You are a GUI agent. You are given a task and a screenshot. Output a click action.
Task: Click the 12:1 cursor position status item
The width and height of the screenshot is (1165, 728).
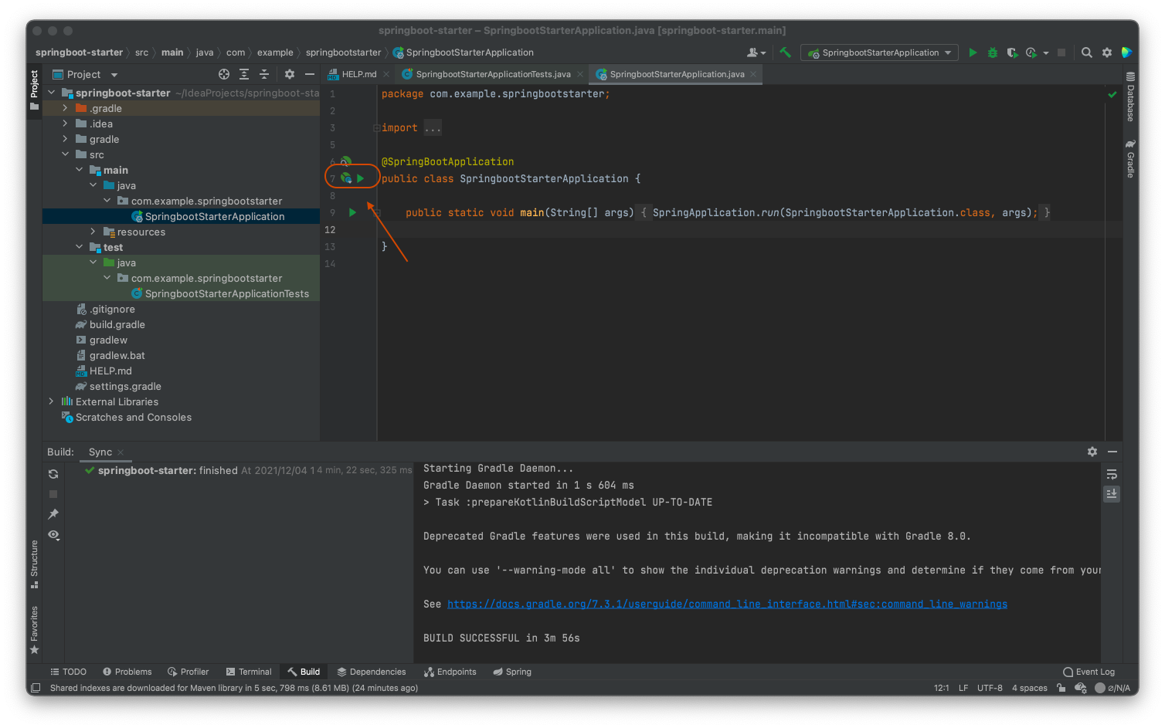click(x=941, y=688)
